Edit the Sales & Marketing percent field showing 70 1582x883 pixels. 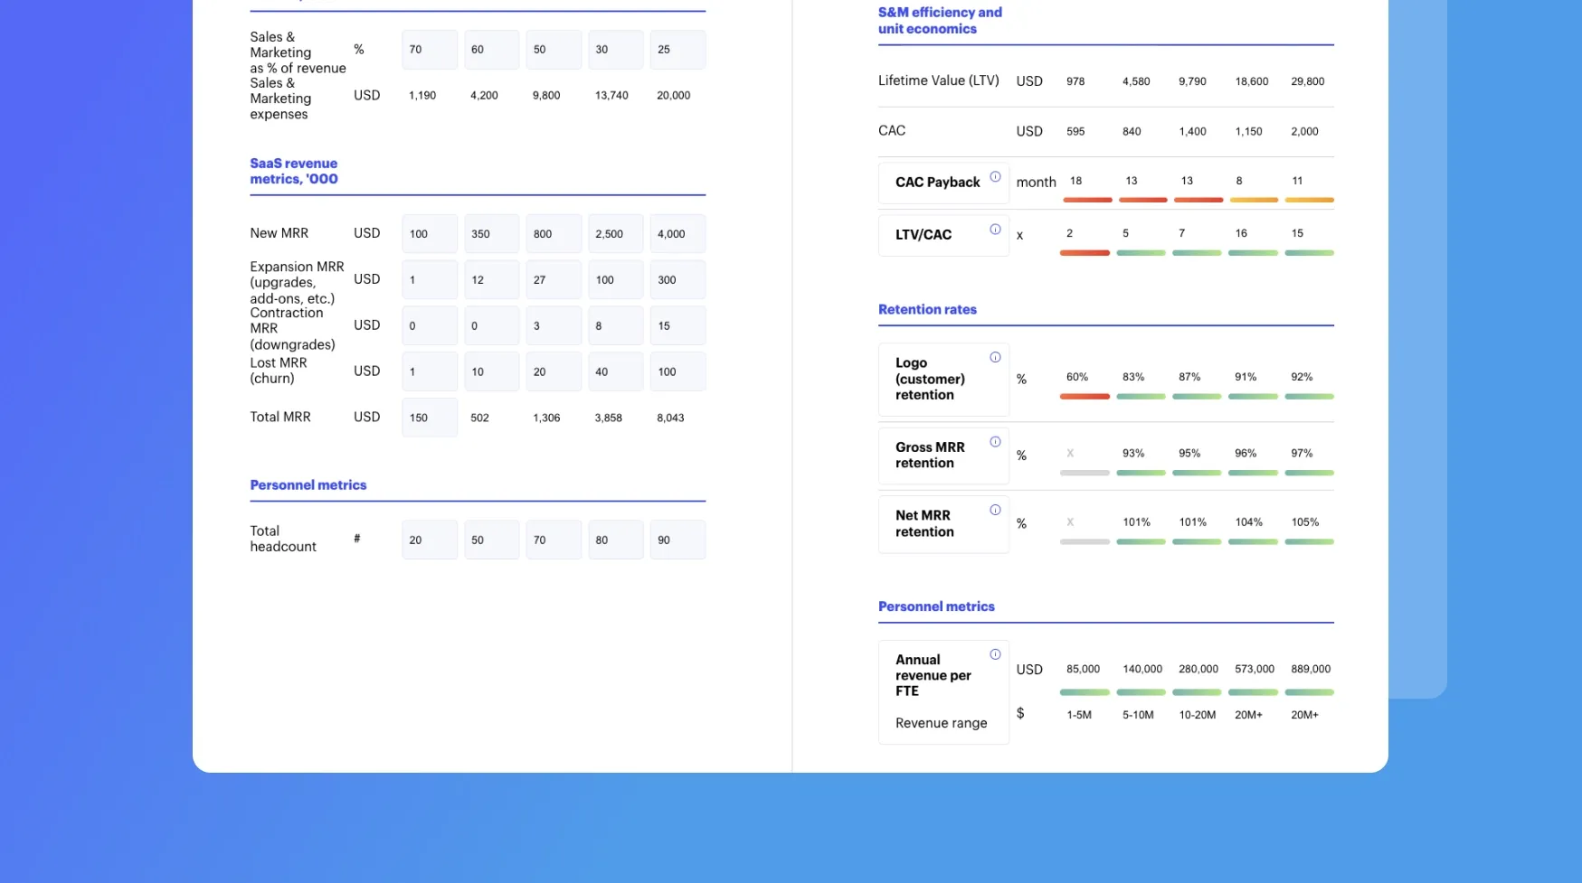coord(429,50)
